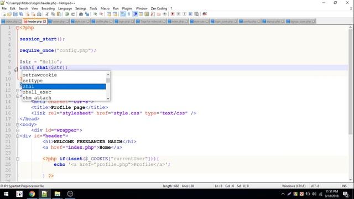Screen dimensions: 354x199
Task: Click editor scrollbar down arrow
Action: pos(350,180)
